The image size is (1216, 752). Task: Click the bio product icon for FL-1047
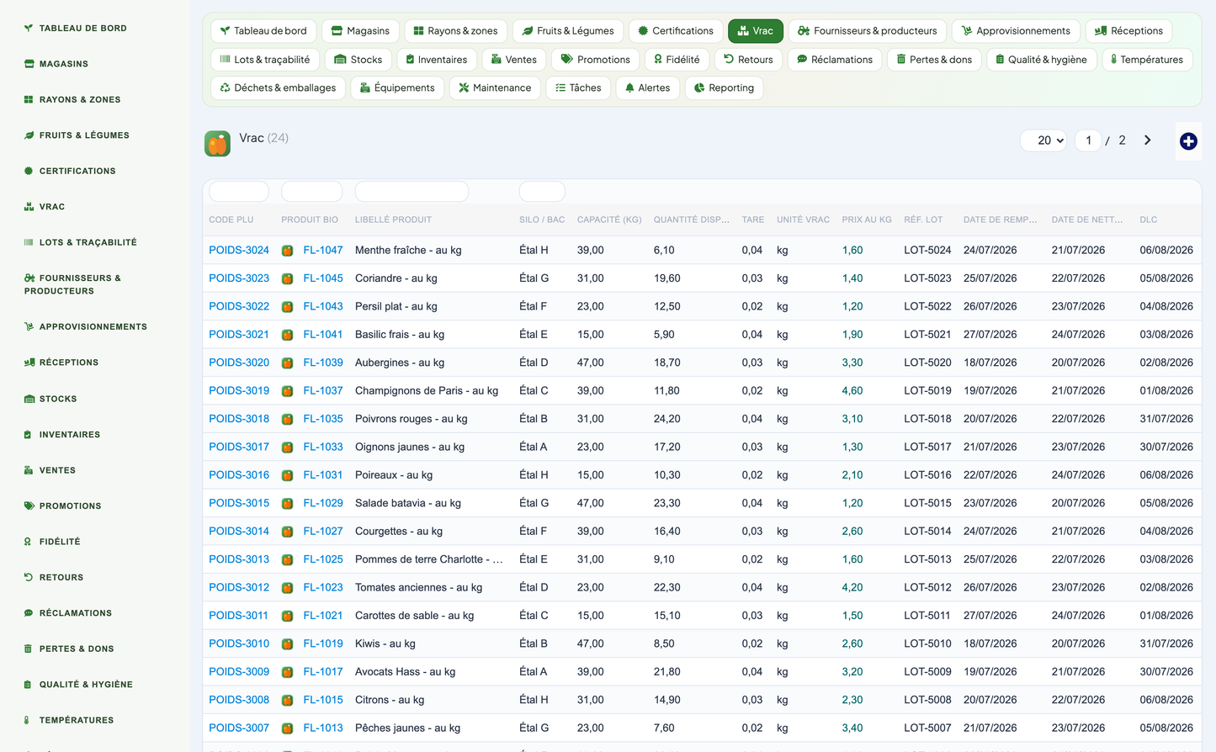[x=287, y=251]
